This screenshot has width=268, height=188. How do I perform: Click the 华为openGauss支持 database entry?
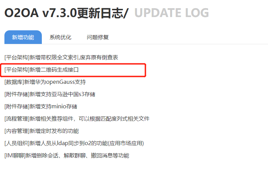point(45,82)
